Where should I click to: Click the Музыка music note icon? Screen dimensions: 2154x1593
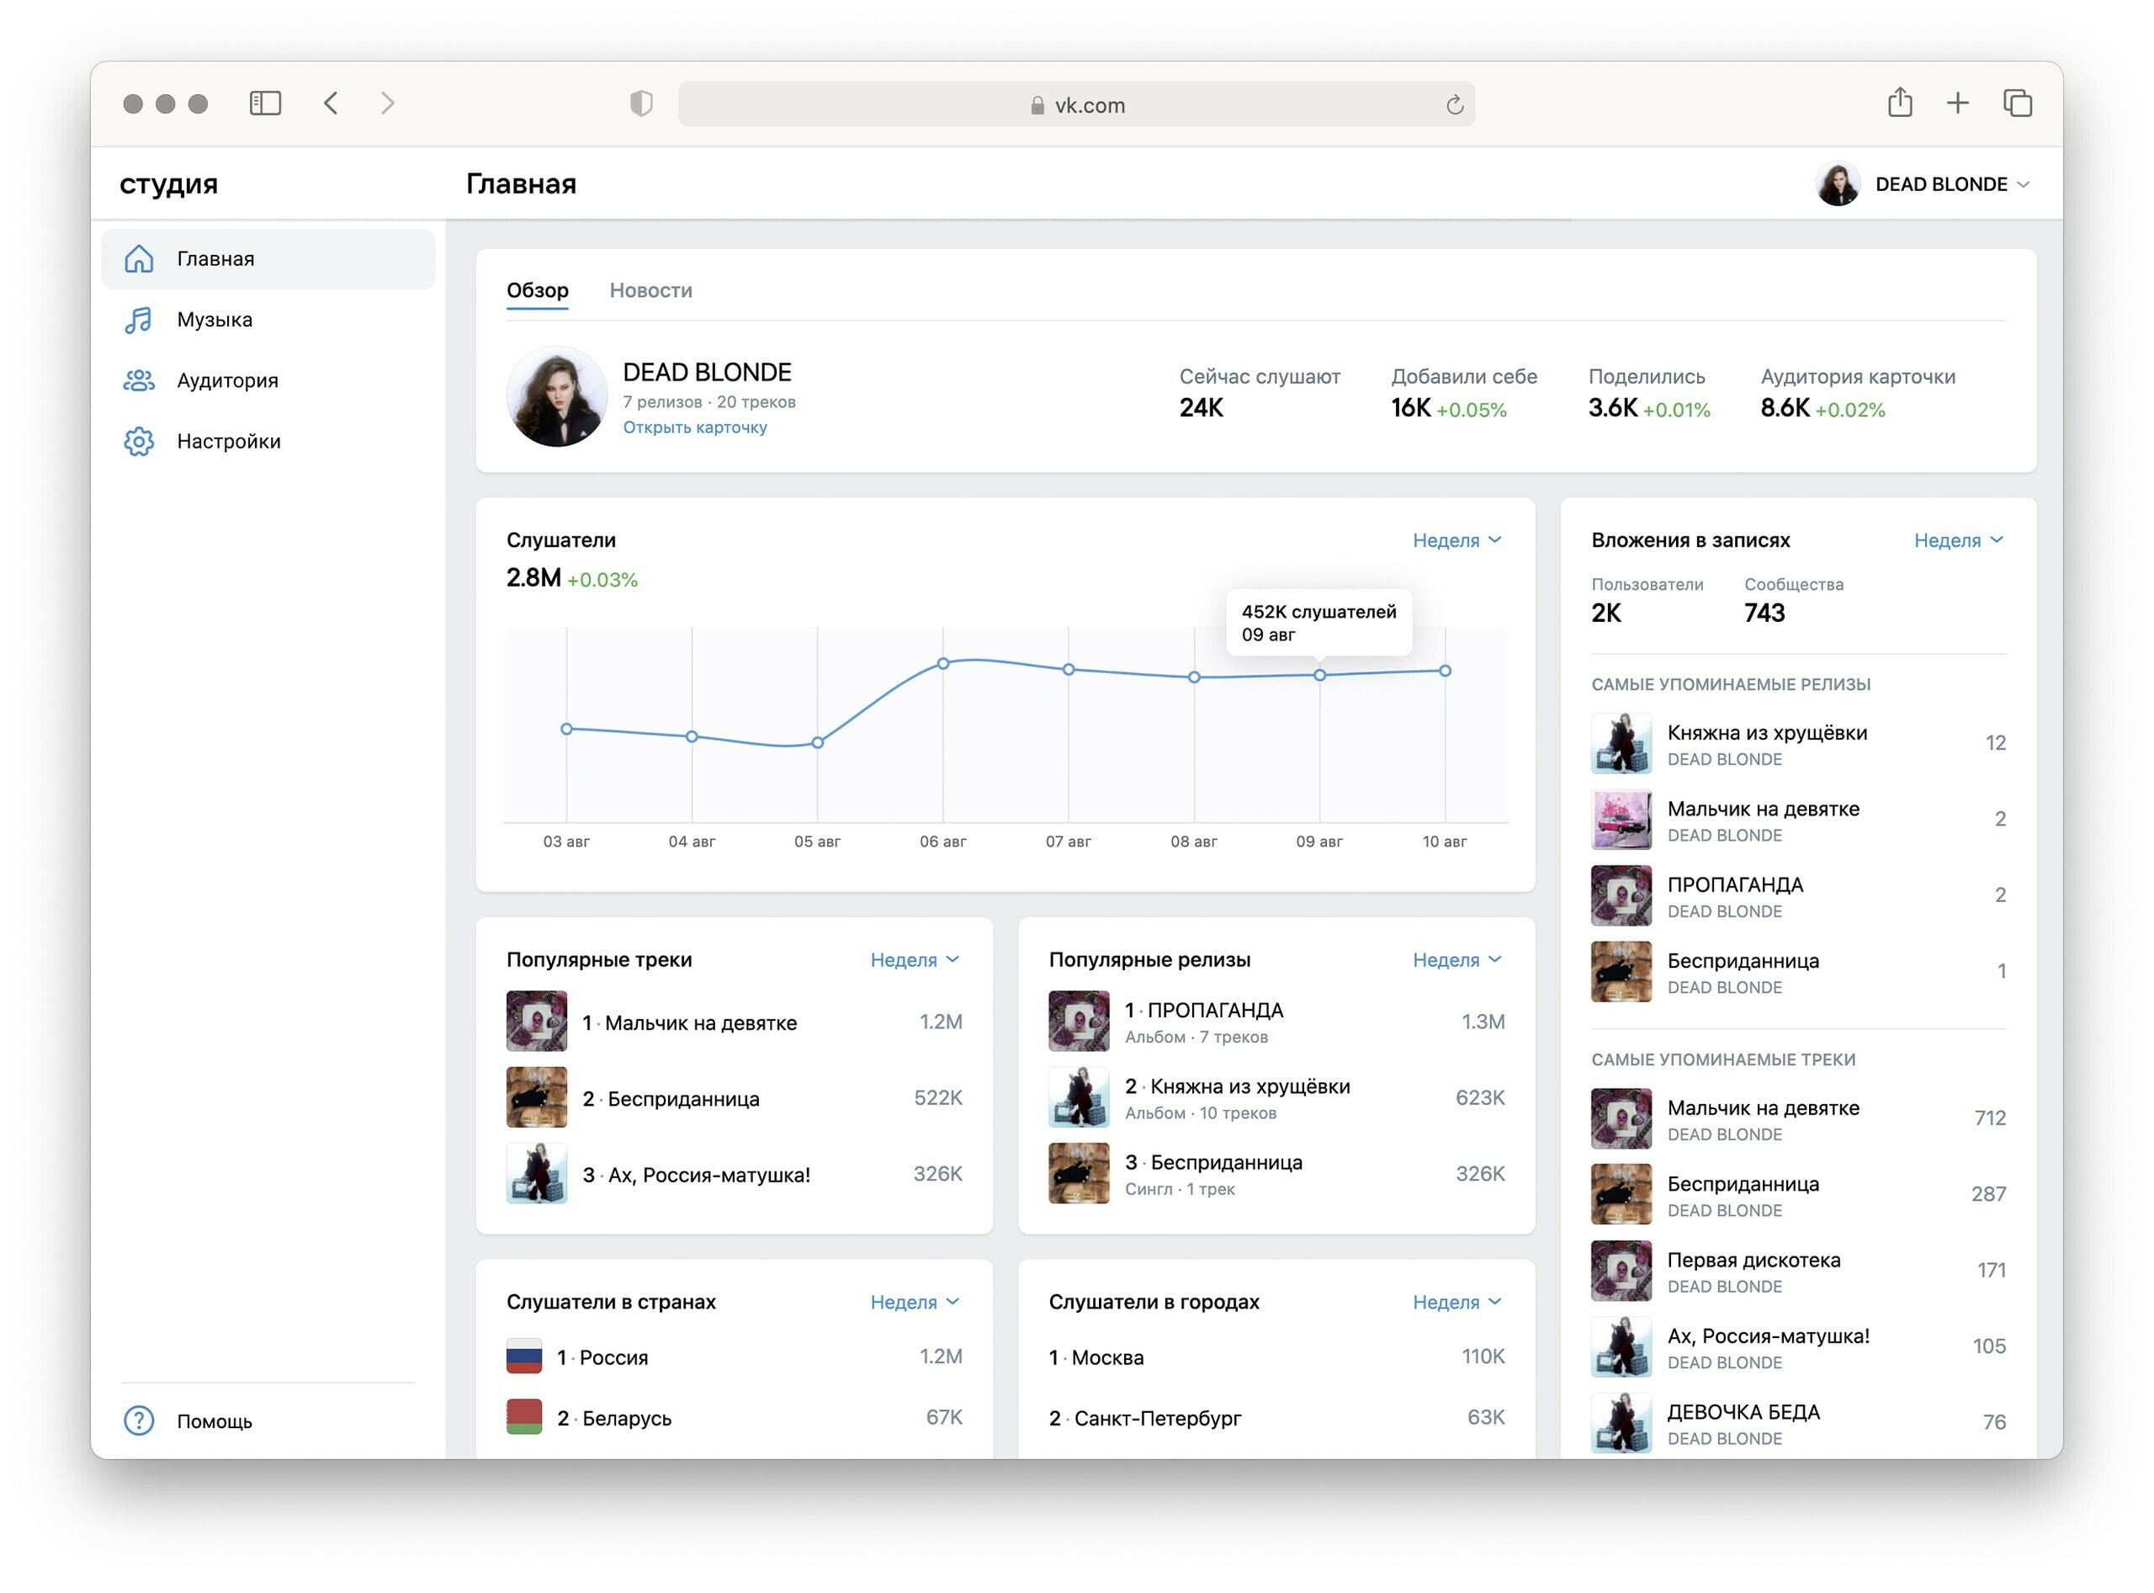pyautogui.click(x=139, y=319)
